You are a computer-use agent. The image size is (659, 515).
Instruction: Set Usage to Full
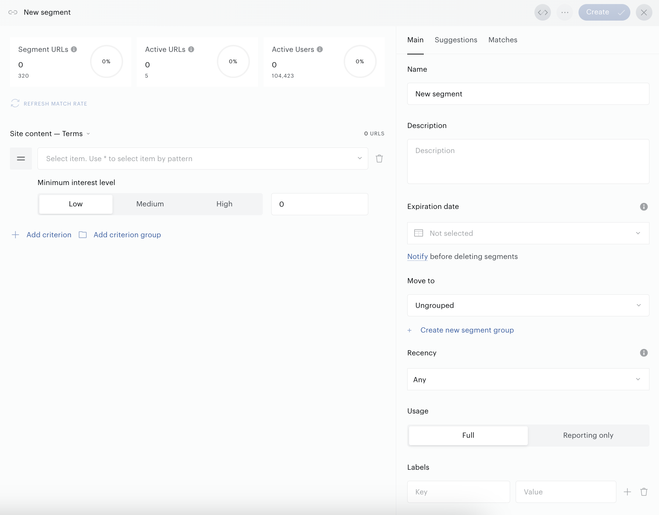[468, 436]
